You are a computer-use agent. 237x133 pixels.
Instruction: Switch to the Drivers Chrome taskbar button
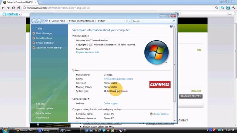coord(25,130)
